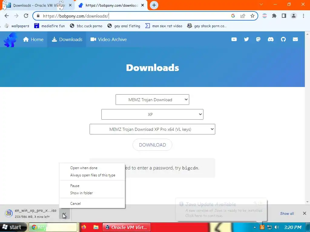Open the XP version dropdown
Image resolution: width=310 pixels, height=232 pixels.
[x=152, y=114]
